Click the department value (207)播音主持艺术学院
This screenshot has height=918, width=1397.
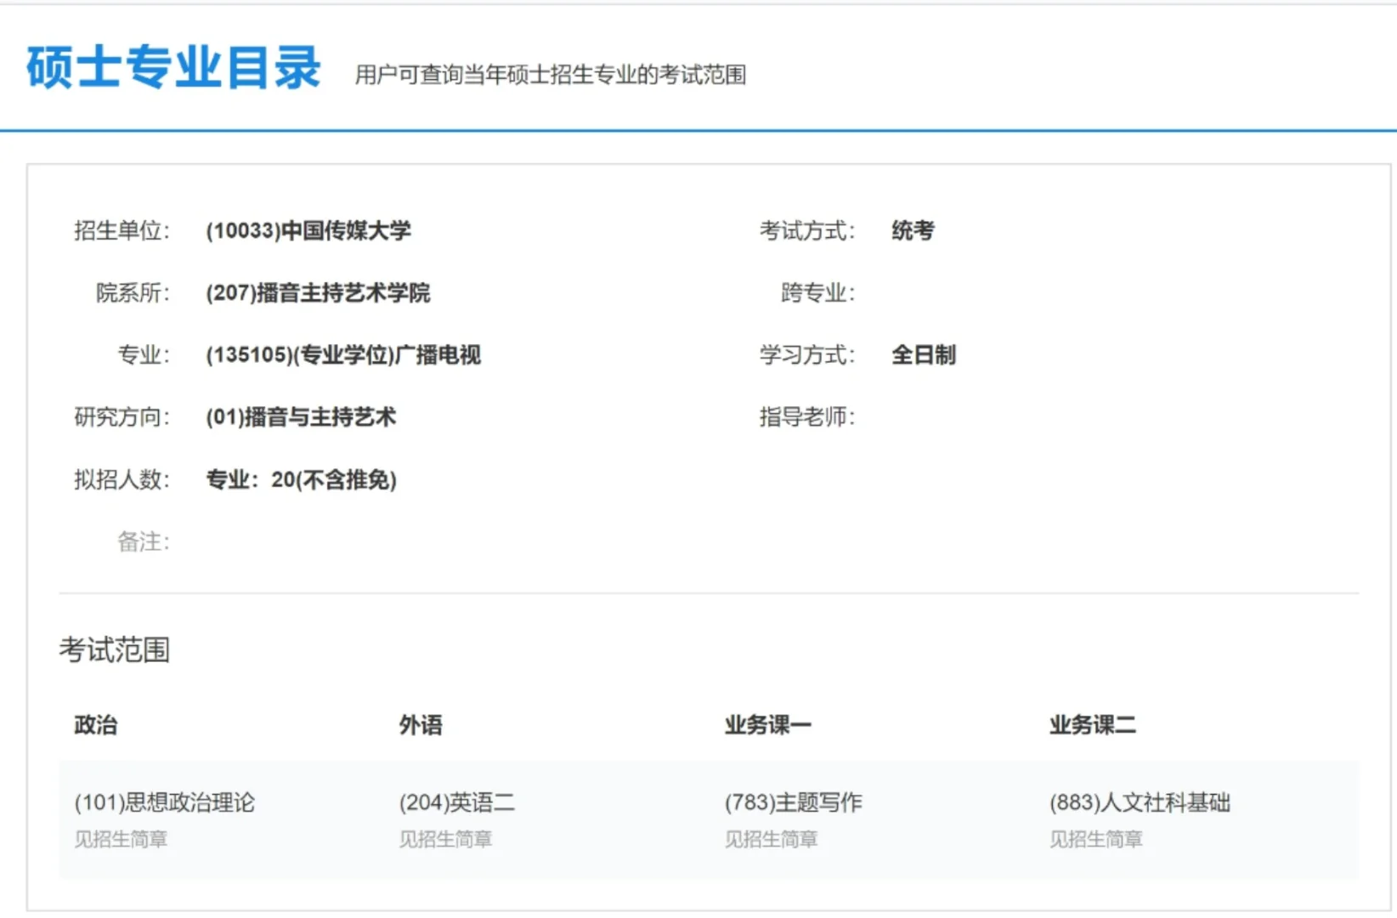coord(318,292)
